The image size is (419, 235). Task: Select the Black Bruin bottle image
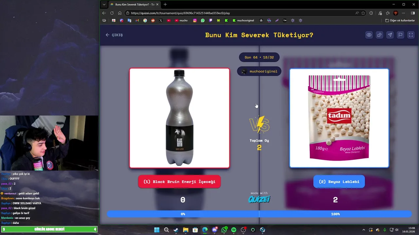(x=179, y=118)
